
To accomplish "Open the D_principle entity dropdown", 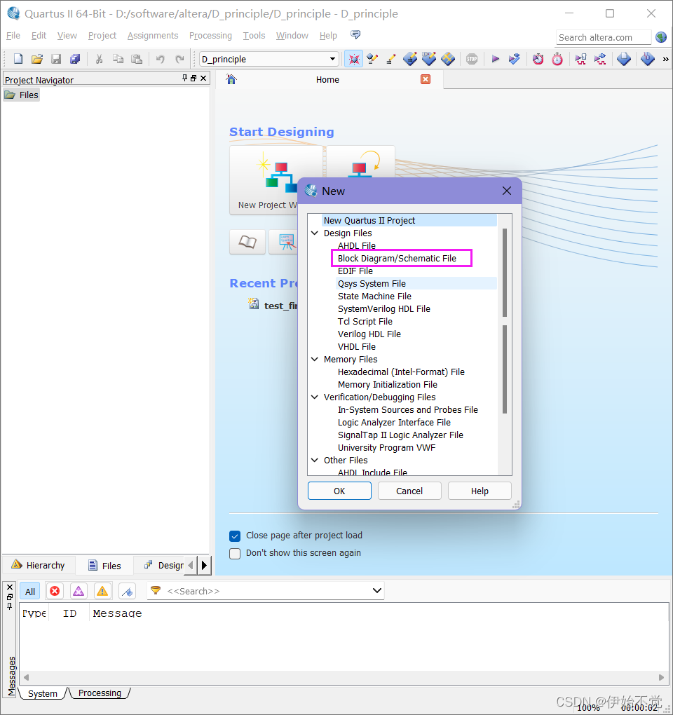I will coord(332,59).
